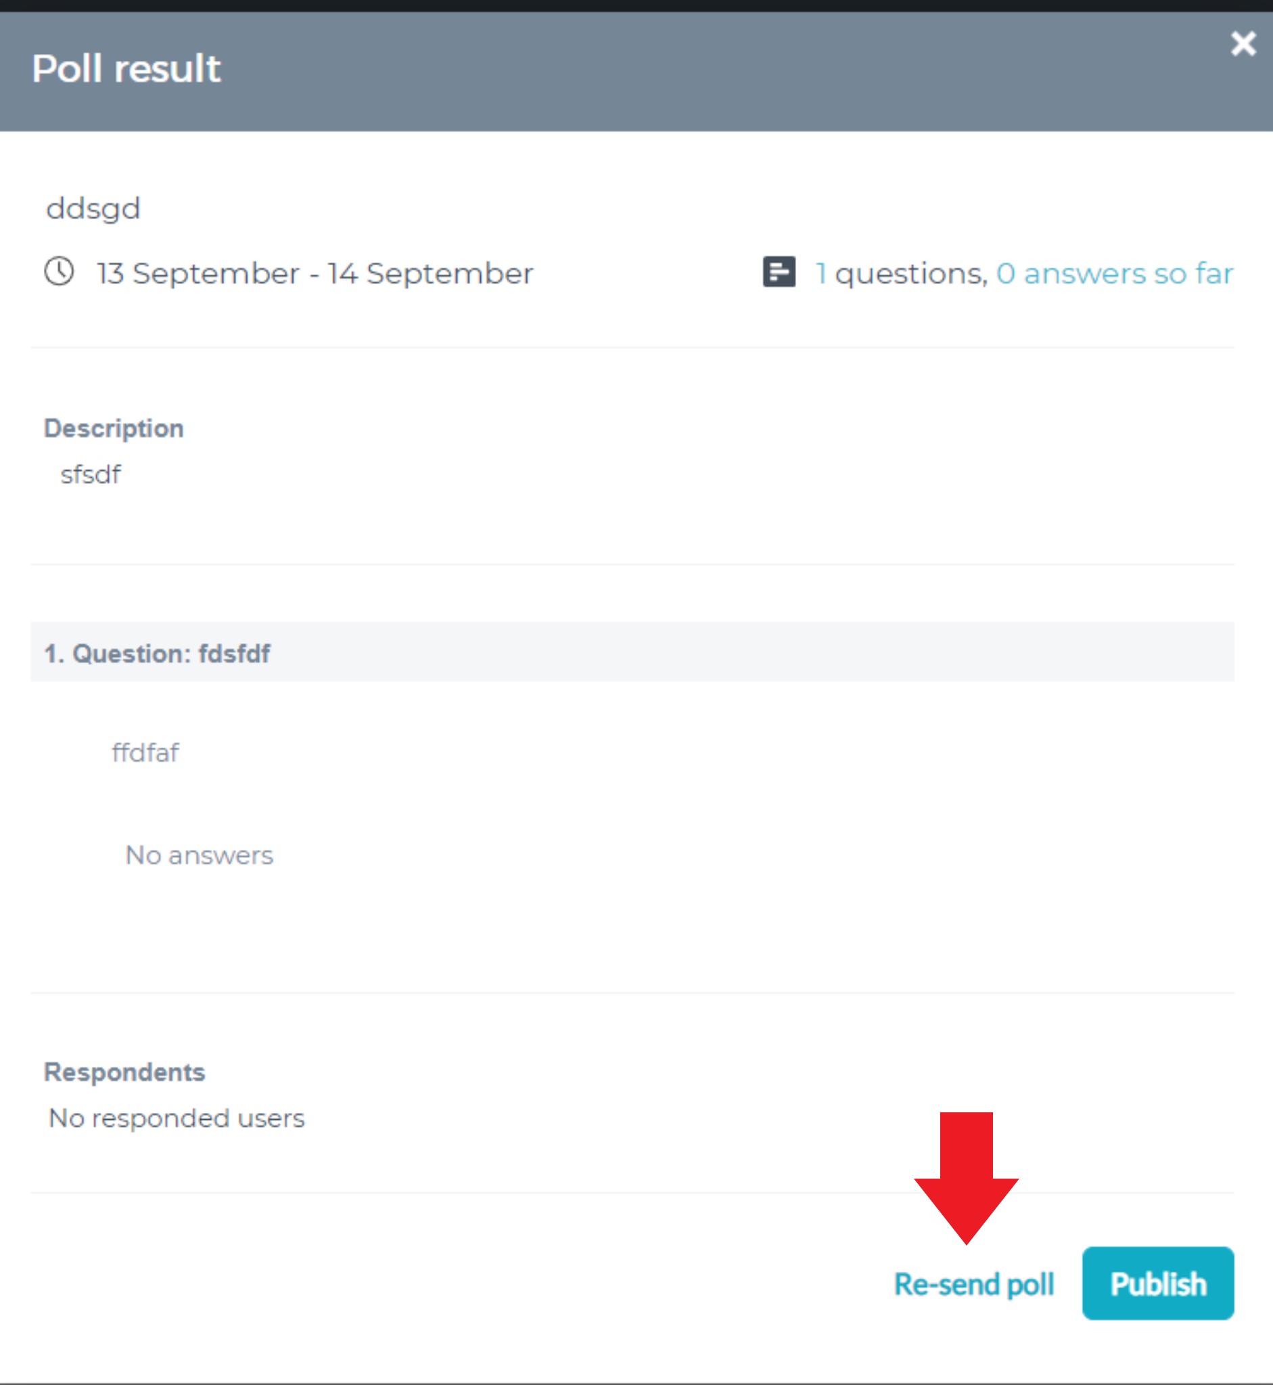
Task: Click the red arrow annotation
Action: 966,1177
